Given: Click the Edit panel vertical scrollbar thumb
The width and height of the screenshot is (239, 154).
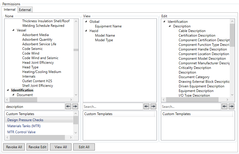Looking at the screenshot, I should (232, 35).
